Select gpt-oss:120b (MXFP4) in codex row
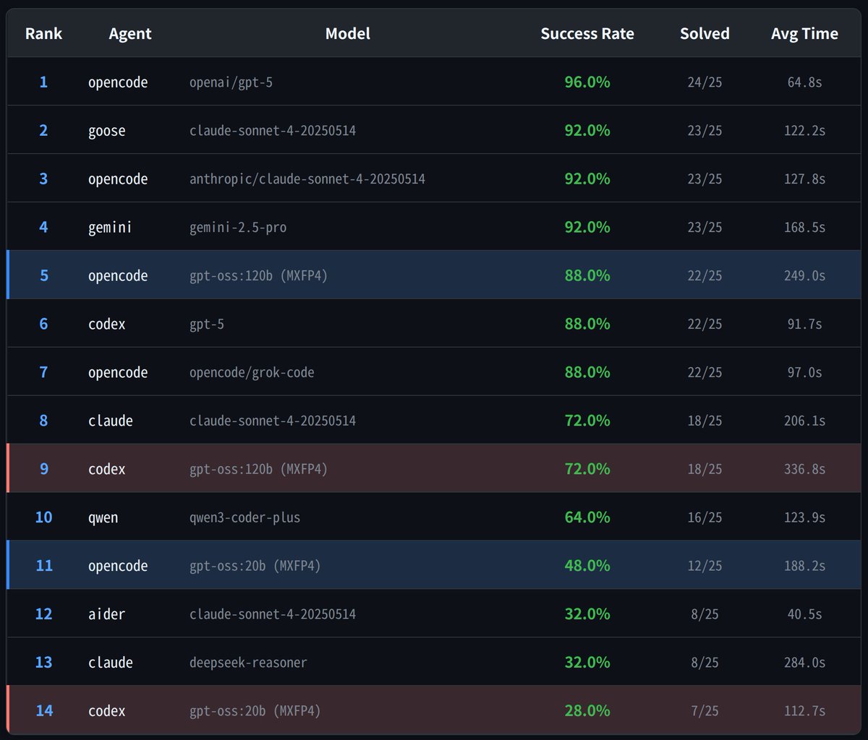The width and height of the screenshot is (868, 740). (x=259, y=470)
